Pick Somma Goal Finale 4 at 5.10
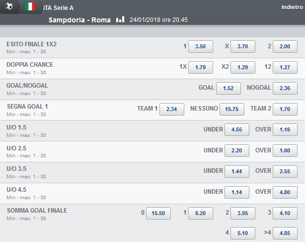 243,233
